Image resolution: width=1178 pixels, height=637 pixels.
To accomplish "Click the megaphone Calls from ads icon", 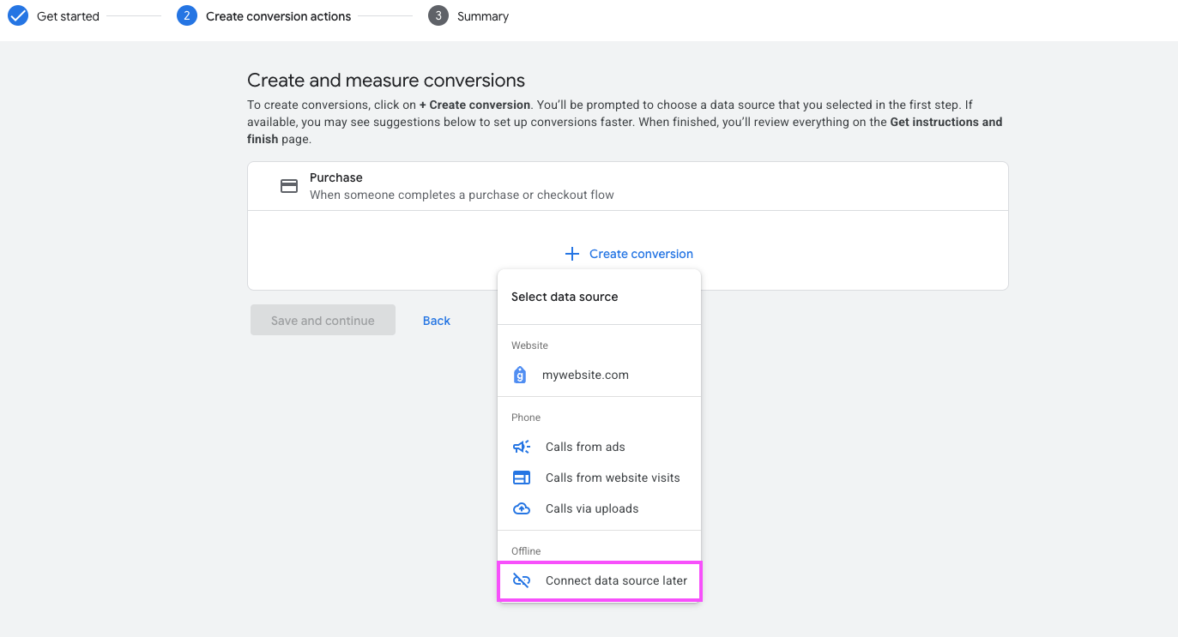I will click(x=522, y=447).
